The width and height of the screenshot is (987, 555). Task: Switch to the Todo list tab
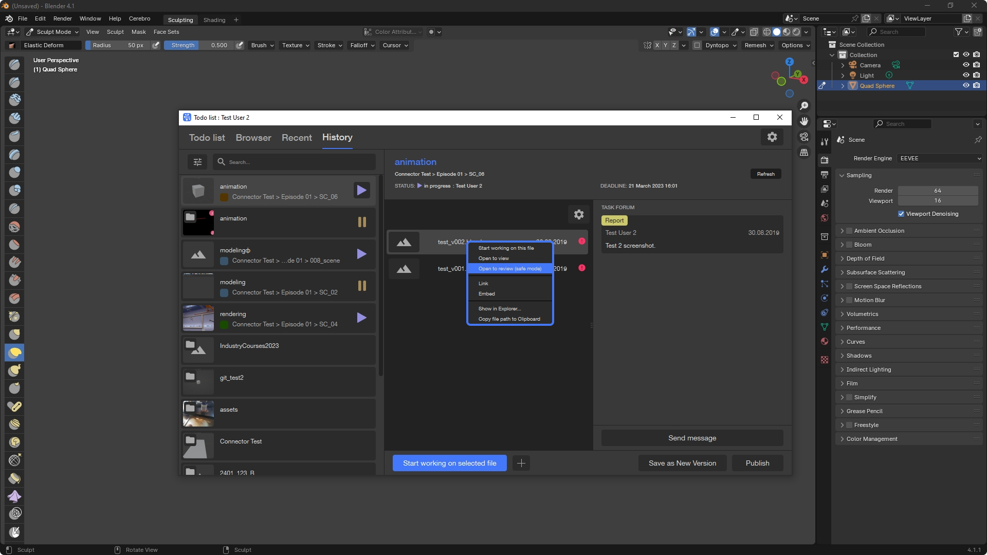pyautogui.click(x=207, y=138)
